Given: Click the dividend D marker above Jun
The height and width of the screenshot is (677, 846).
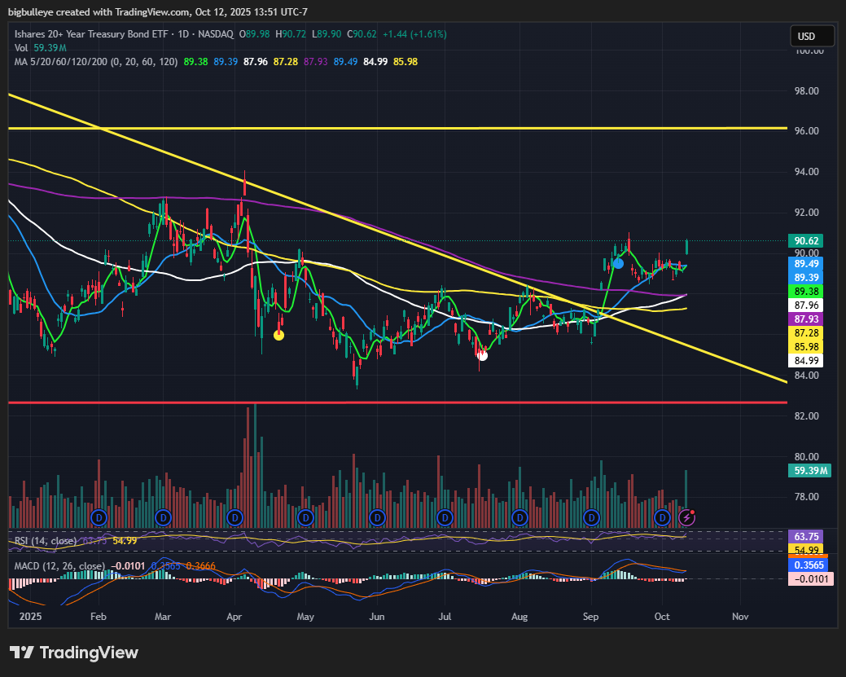Looking at the screenshot, I should pyautogui.click(x=377, y=518).
